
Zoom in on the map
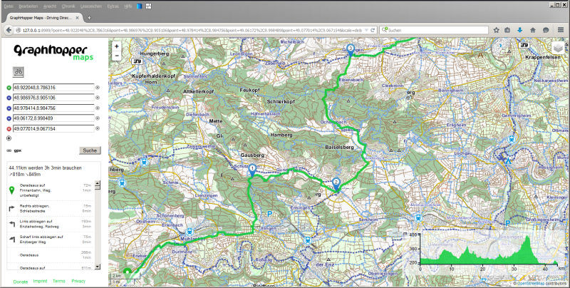(116, 46)
